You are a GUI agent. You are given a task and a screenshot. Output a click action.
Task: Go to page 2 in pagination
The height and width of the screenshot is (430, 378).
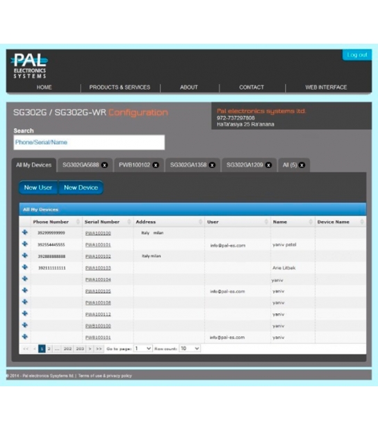49,349
